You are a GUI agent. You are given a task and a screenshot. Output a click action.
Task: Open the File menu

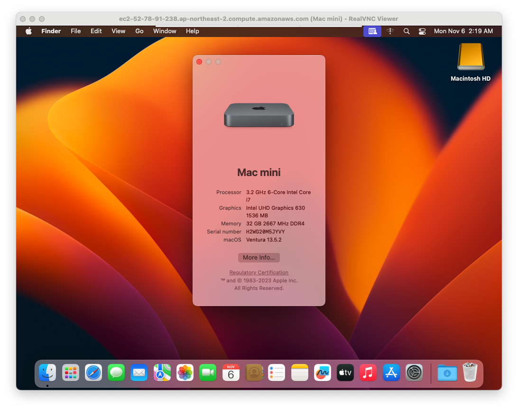click(x=75, y=31)
